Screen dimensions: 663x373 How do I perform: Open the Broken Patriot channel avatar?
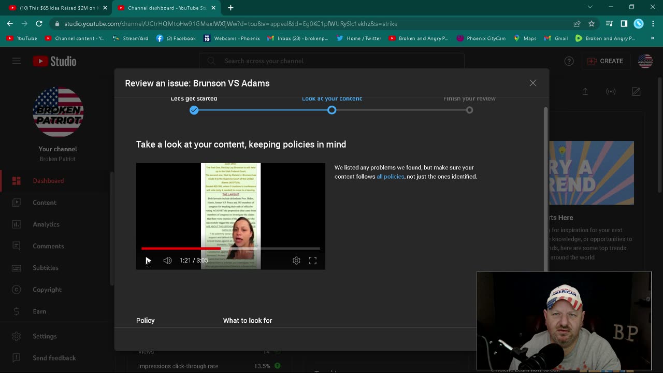58,112
